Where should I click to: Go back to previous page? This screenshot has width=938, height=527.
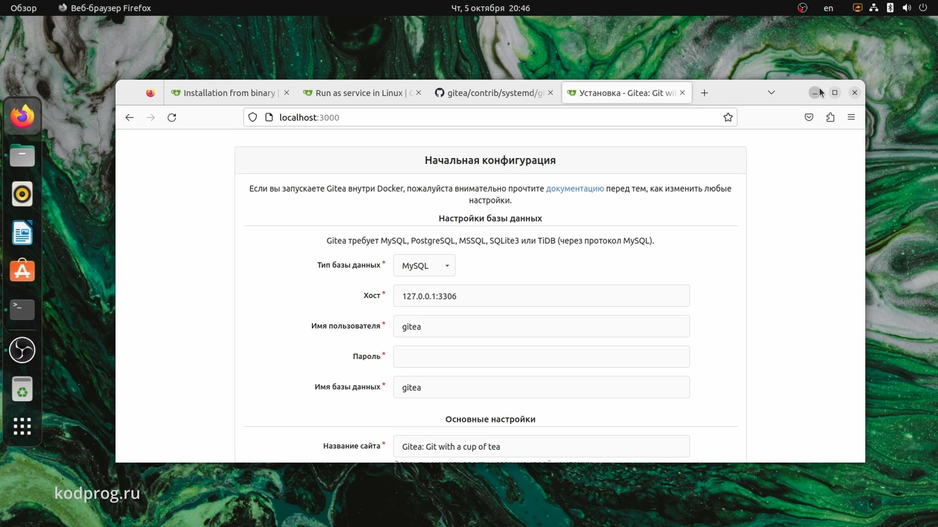[129, 118]
